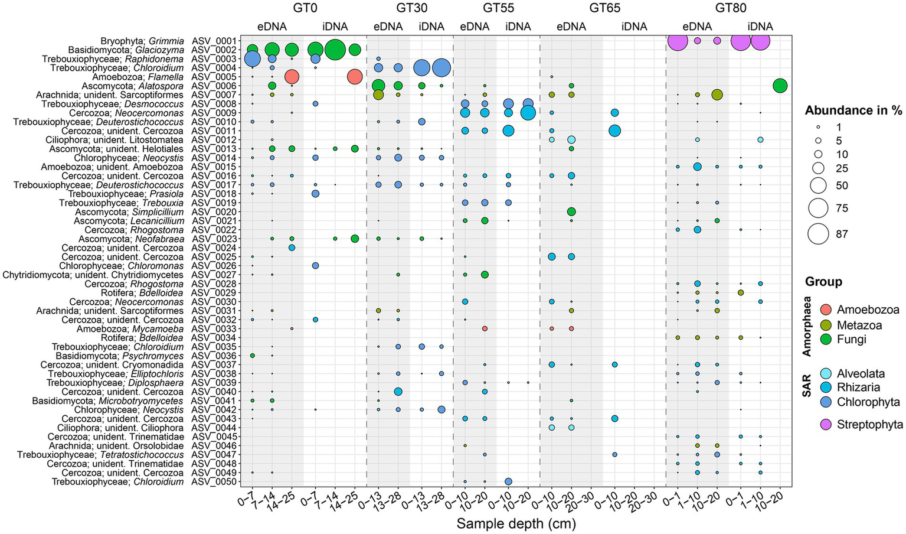Click the Chlorophyta blue legend circle
This screenshot has height=534, width=906.
(826, 402)
